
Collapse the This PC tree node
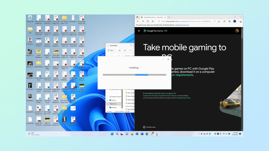[108, 100]
